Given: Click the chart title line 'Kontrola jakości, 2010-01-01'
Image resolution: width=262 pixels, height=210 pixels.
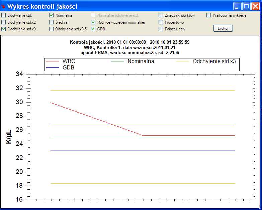Looking at the screenshot, I should [130, 42].
